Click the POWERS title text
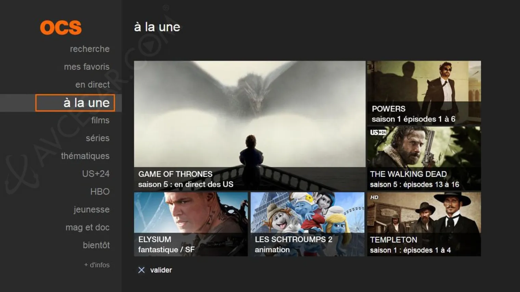Viewport: 520px width, 292px height. (389, 109)
